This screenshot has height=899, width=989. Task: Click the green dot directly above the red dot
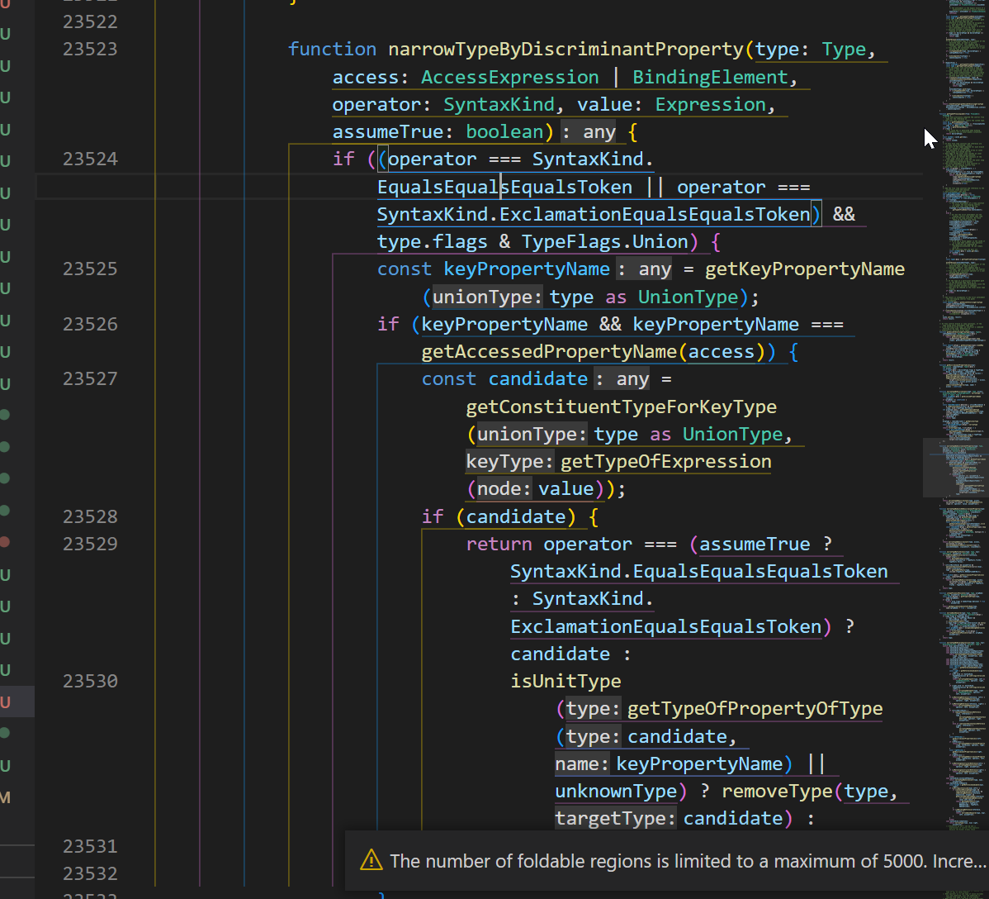[x=6, y=509]
